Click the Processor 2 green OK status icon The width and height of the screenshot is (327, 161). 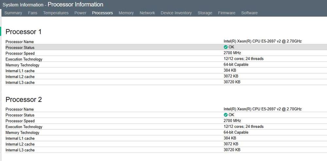click(x=226, y=115)
